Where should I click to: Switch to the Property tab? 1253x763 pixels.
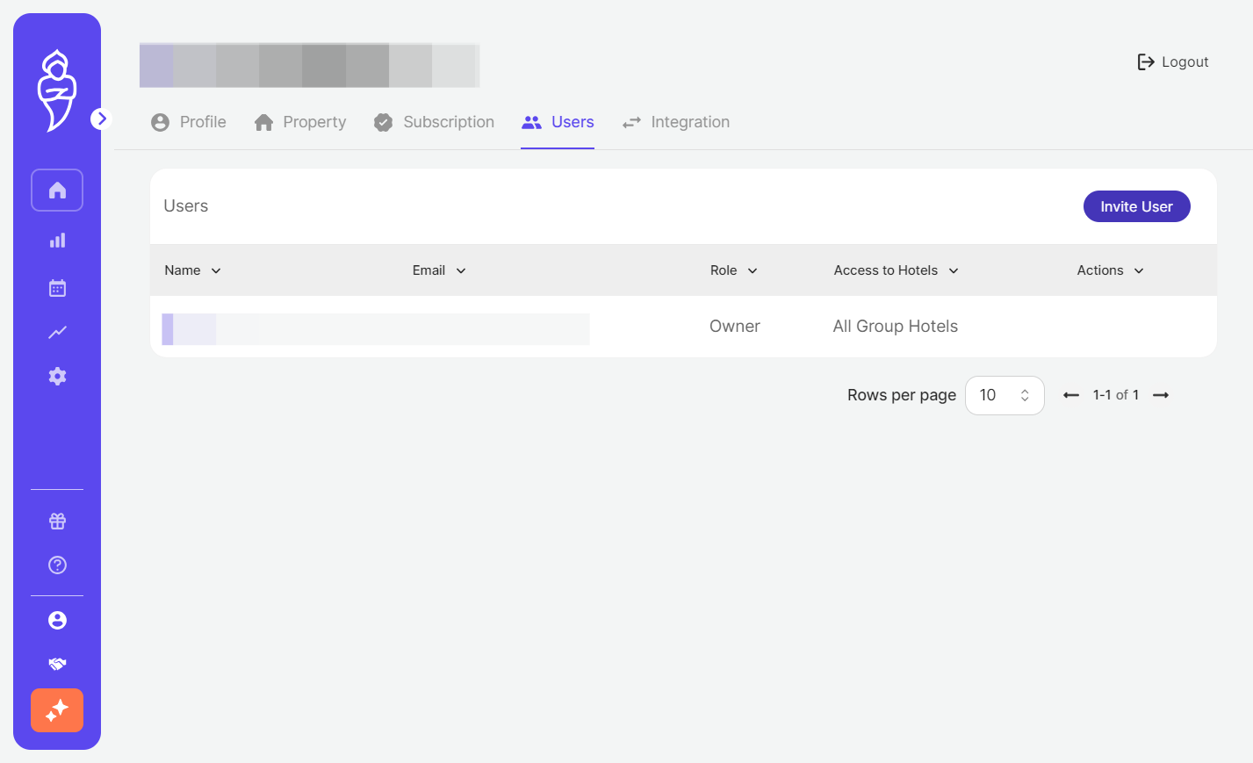[300, 122]
